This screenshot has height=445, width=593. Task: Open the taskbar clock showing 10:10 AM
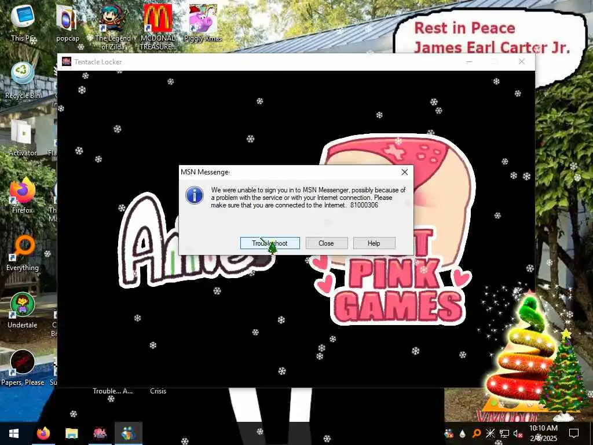(x=543, y=433)
